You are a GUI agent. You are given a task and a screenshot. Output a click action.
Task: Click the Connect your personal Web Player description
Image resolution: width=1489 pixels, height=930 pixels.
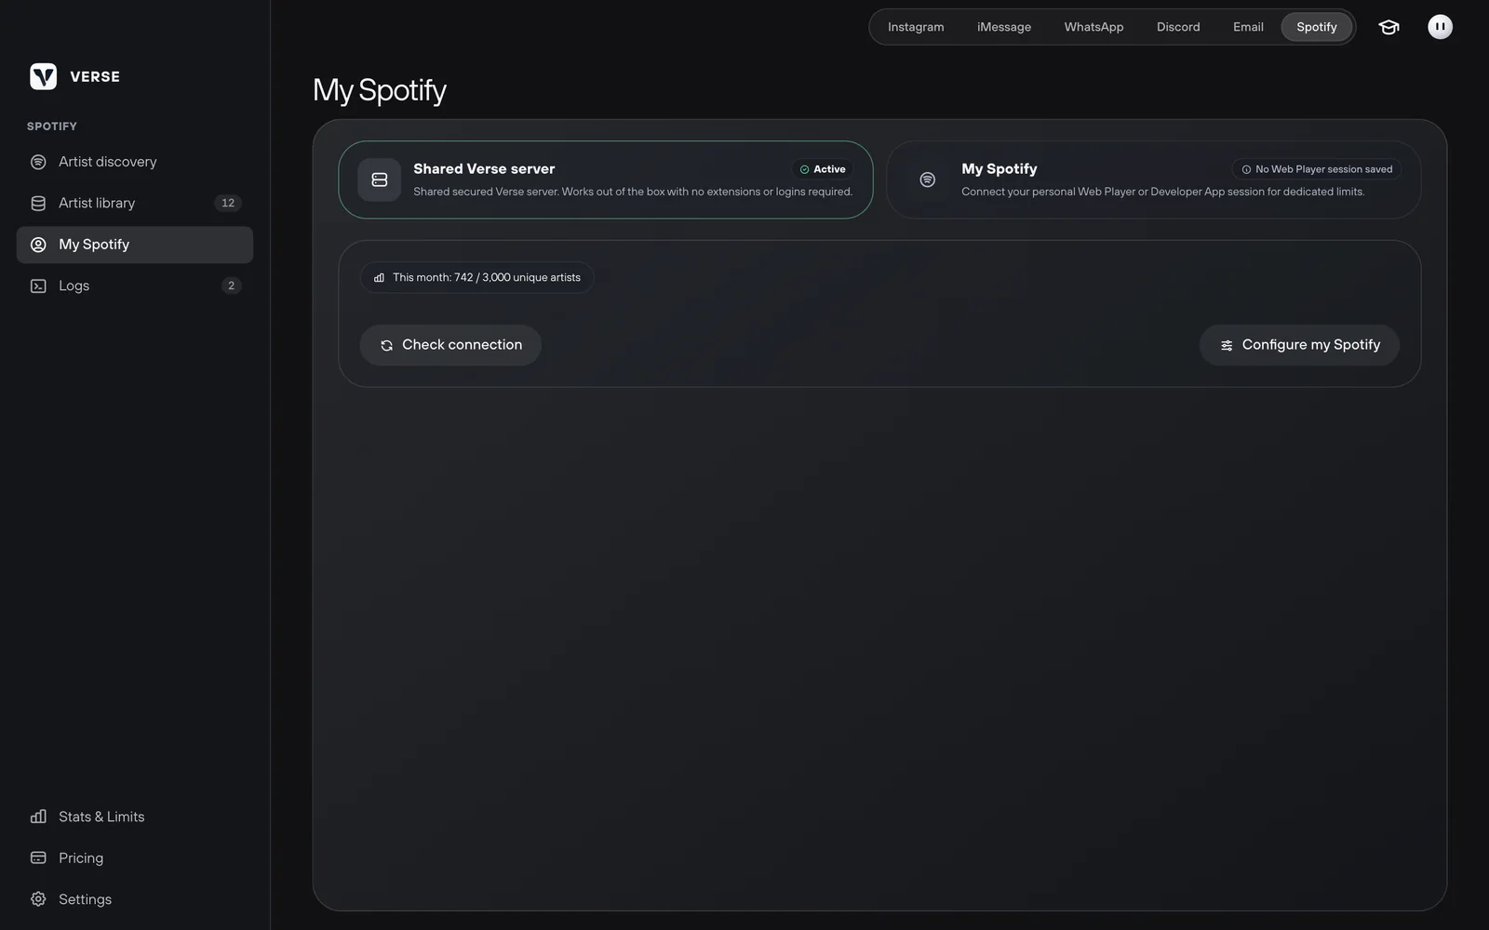[1162, 192]
